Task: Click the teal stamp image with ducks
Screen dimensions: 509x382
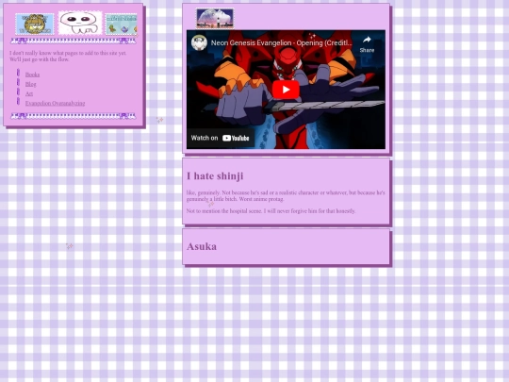Action: [121, 24]
